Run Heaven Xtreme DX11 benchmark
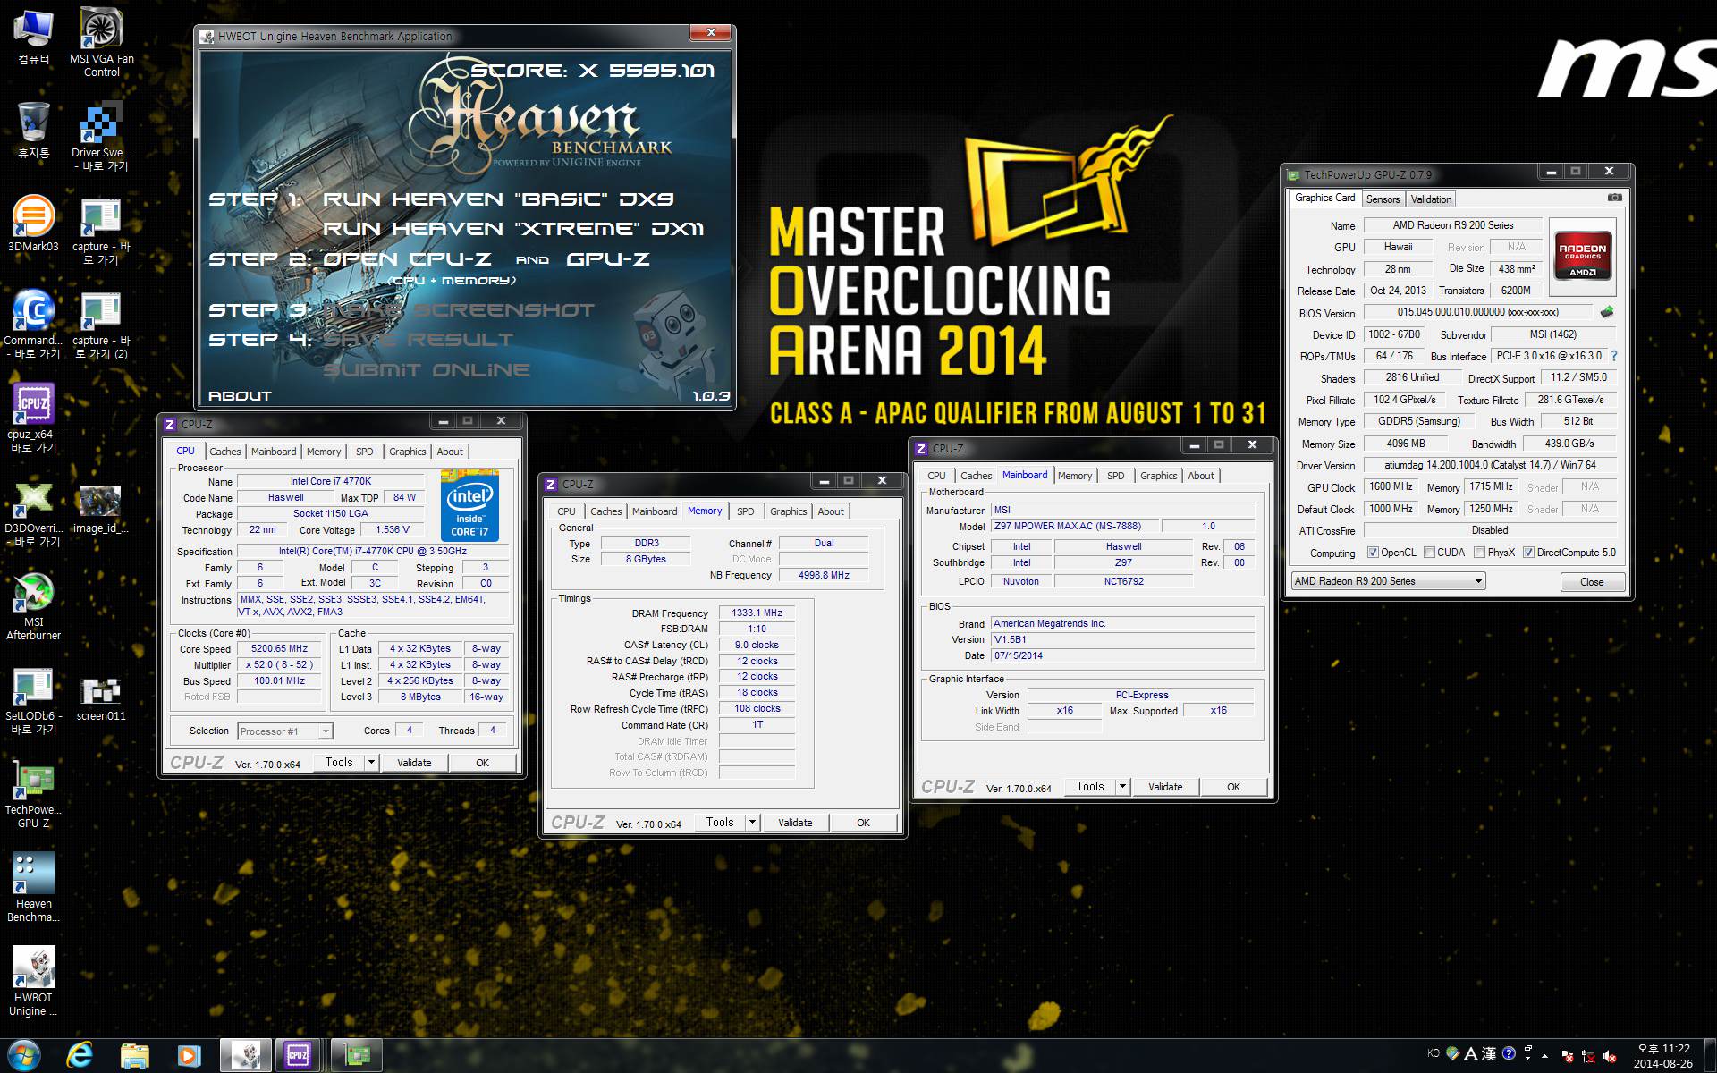The height and width of the screenshot is (1073, 1717). tap(513, 229)
